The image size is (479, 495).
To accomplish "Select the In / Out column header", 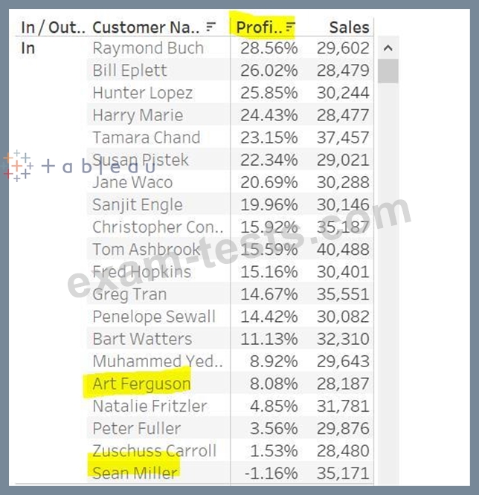I will point(53,27).
